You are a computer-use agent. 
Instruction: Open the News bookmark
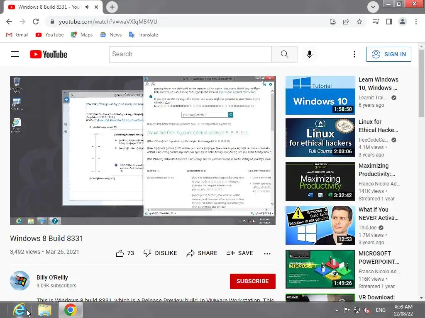[111, 35]
